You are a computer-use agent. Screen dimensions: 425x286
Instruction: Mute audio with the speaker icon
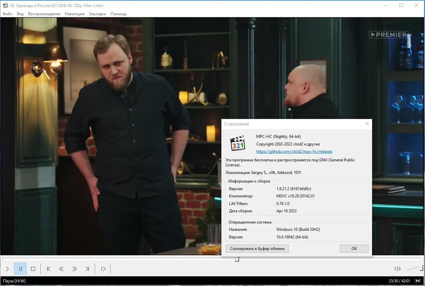tap(398, 269)
